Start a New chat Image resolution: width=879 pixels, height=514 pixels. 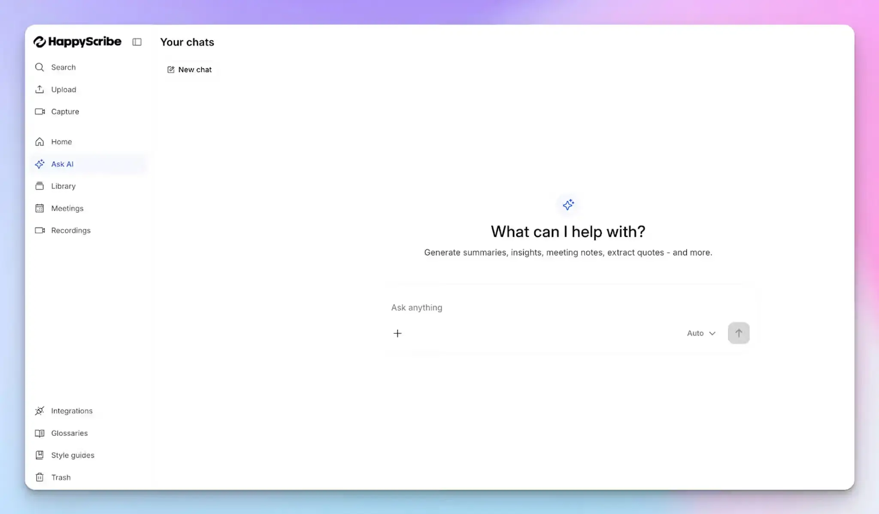tap(190, 69)
